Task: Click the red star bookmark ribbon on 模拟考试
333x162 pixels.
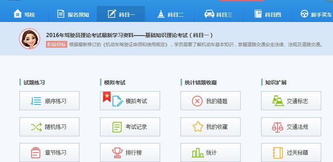Action: pos(107,97)
